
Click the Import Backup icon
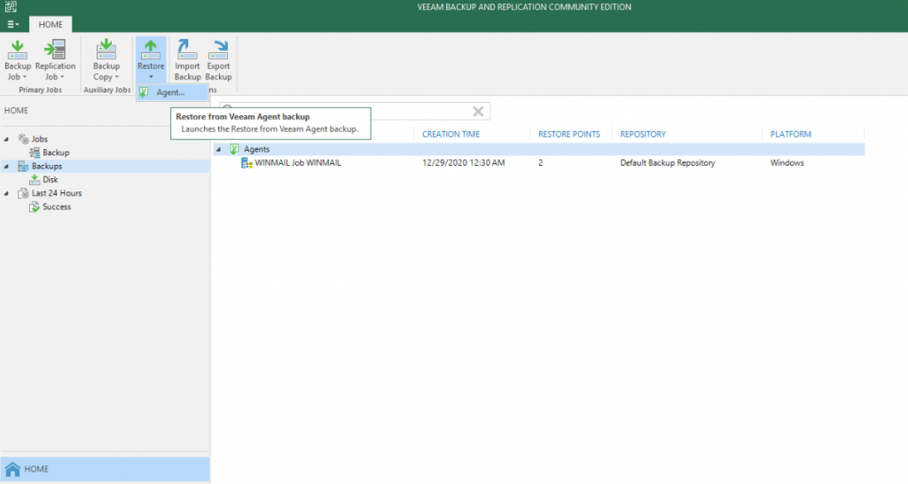(187, 51)
